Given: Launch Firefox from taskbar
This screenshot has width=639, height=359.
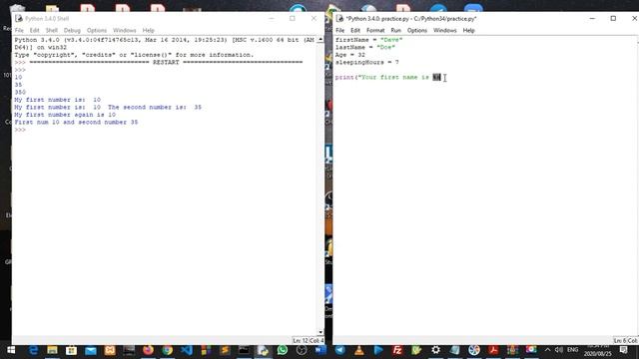Looking at the screenshot, I should tap(148, 350).
